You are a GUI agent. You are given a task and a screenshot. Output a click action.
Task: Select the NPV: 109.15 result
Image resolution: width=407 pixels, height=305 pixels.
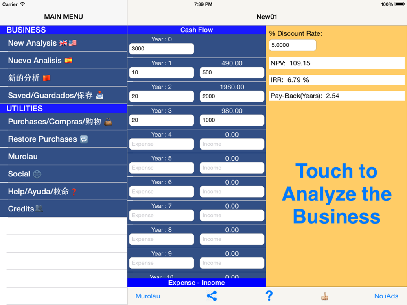point(337,63)
